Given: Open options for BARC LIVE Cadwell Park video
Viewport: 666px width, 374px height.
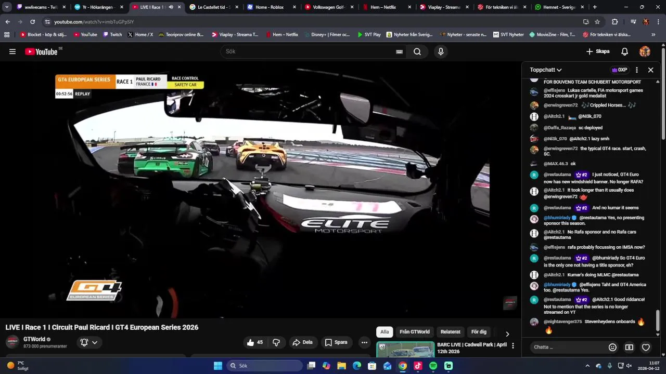Looking at the screenshot, I should coord(513,345).
